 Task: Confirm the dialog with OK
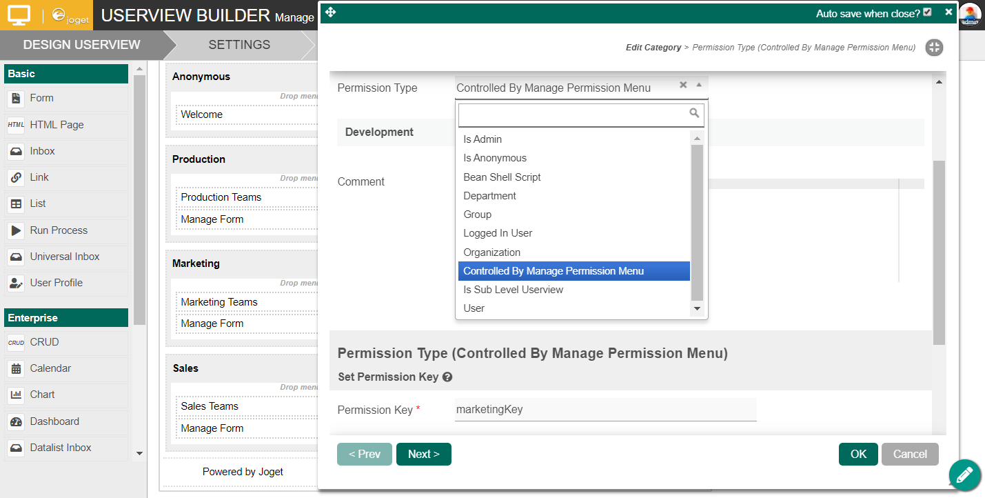(858, 454)
